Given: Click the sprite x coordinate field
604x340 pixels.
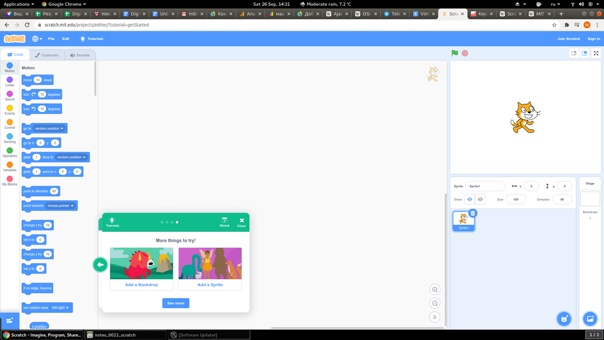Looking at the screenshot, I should (x=531, y=186).
